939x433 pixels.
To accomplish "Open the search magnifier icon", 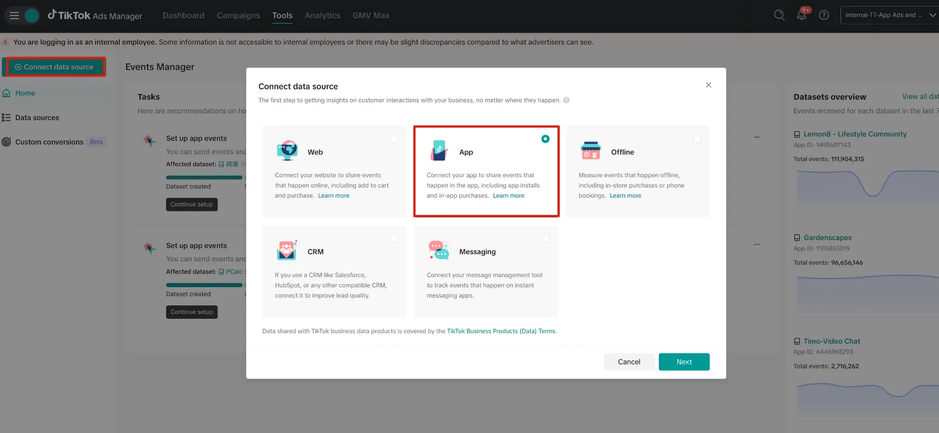I will (779, 15).
